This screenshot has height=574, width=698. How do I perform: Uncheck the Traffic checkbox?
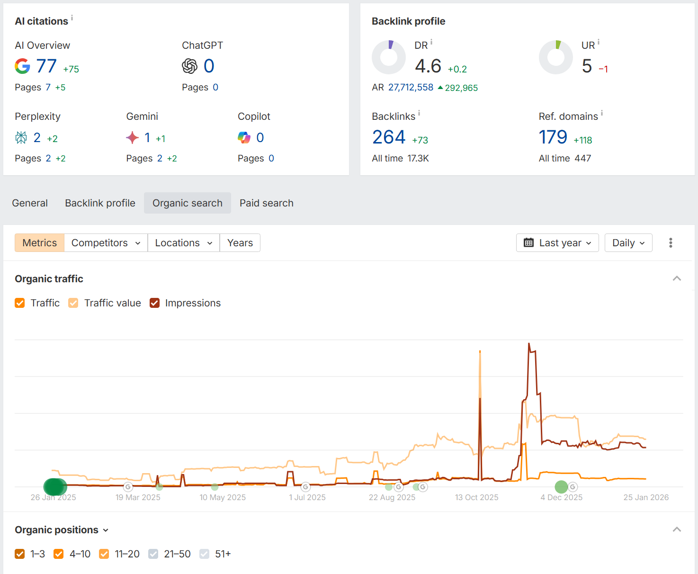(20, 303)
